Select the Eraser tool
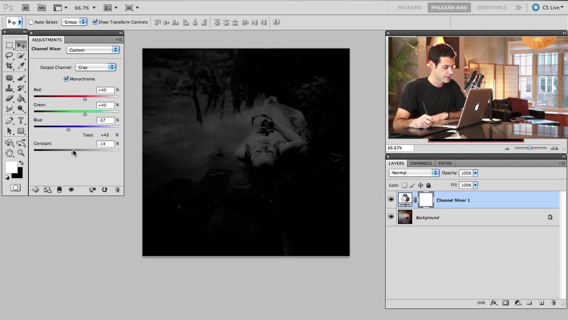This screenshot has height=320, width=568. coord(9,98)
